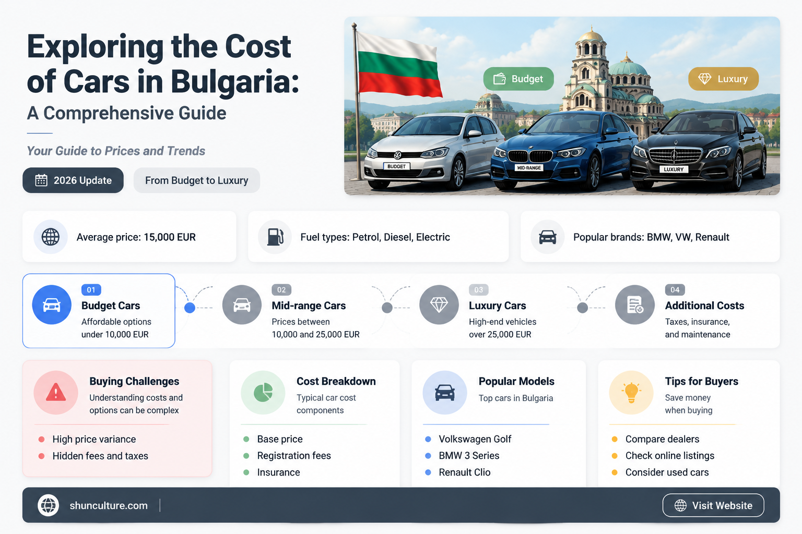Click the 2026 Update button

(x=73, y=180)
